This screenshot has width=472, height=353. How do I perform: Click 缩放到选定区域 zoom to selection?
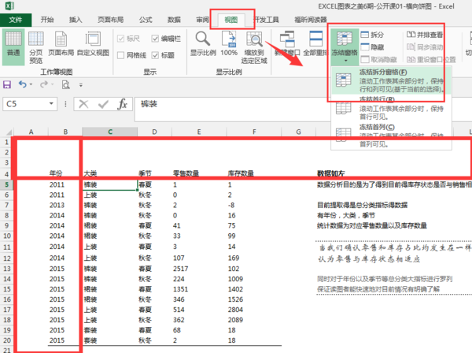(x=254, y=47)
